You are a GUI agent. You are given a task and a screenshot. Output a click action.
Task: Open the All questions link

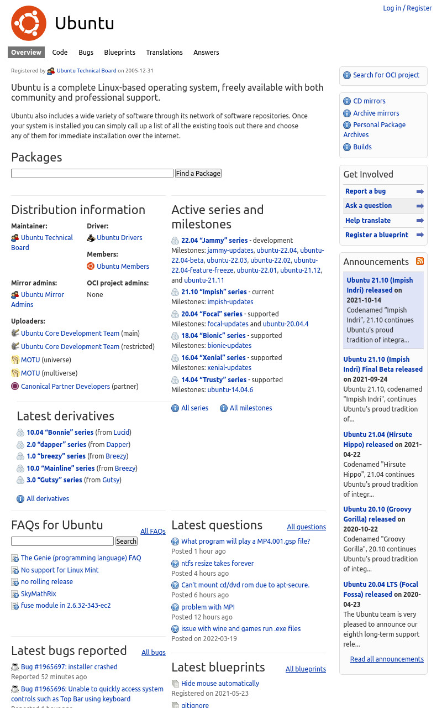point(307,527)
